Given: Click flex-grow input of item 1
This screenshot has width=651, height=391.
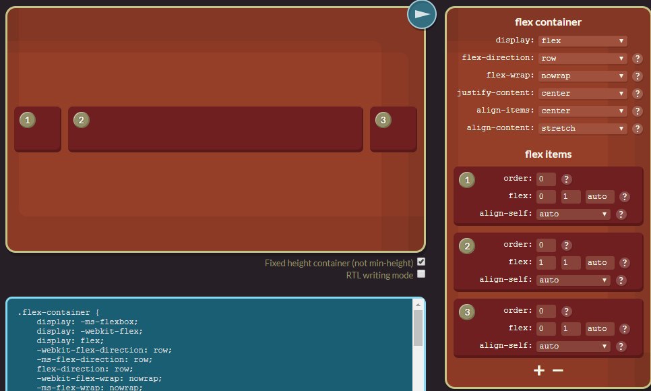Looking at the screenshot, I should click(546, 197).
